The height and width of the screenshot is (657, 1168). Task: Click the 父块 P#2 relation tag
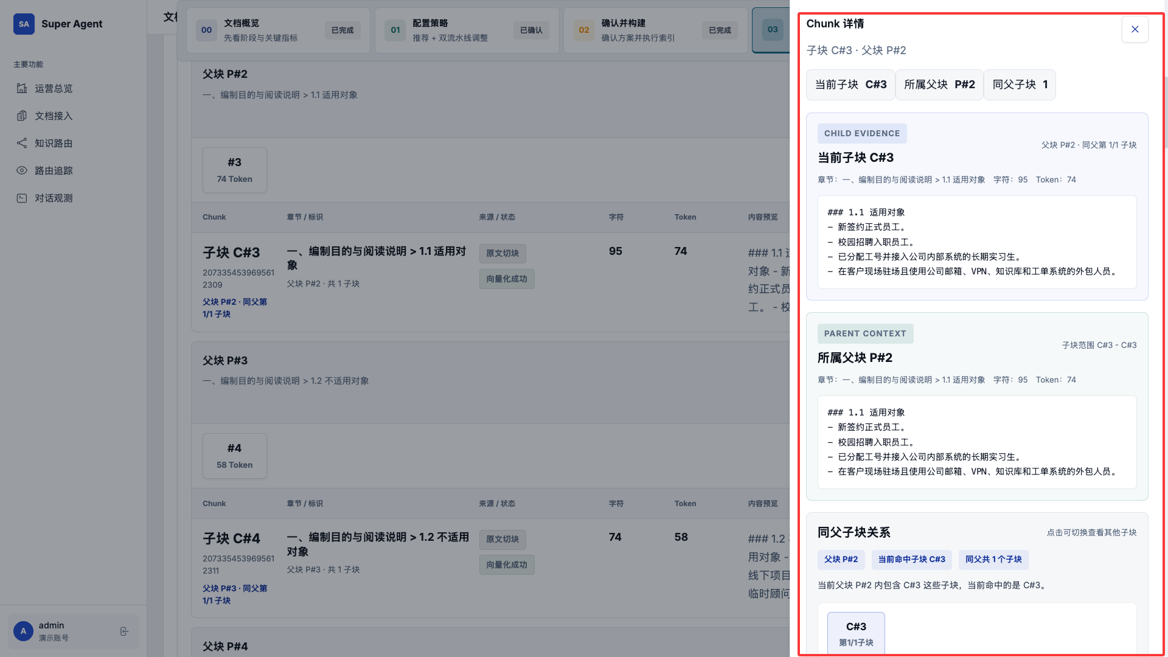coord(841,559)
